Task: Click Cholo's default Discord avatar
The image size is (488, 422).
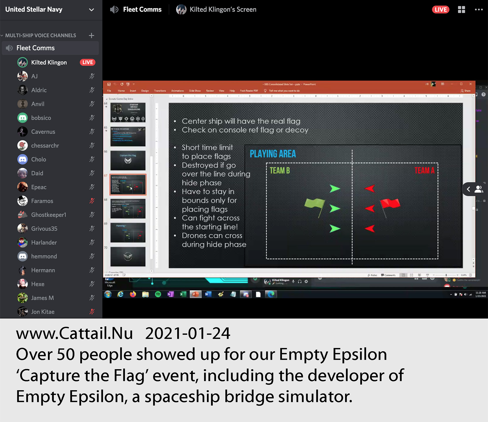Action: pos(23,159)
